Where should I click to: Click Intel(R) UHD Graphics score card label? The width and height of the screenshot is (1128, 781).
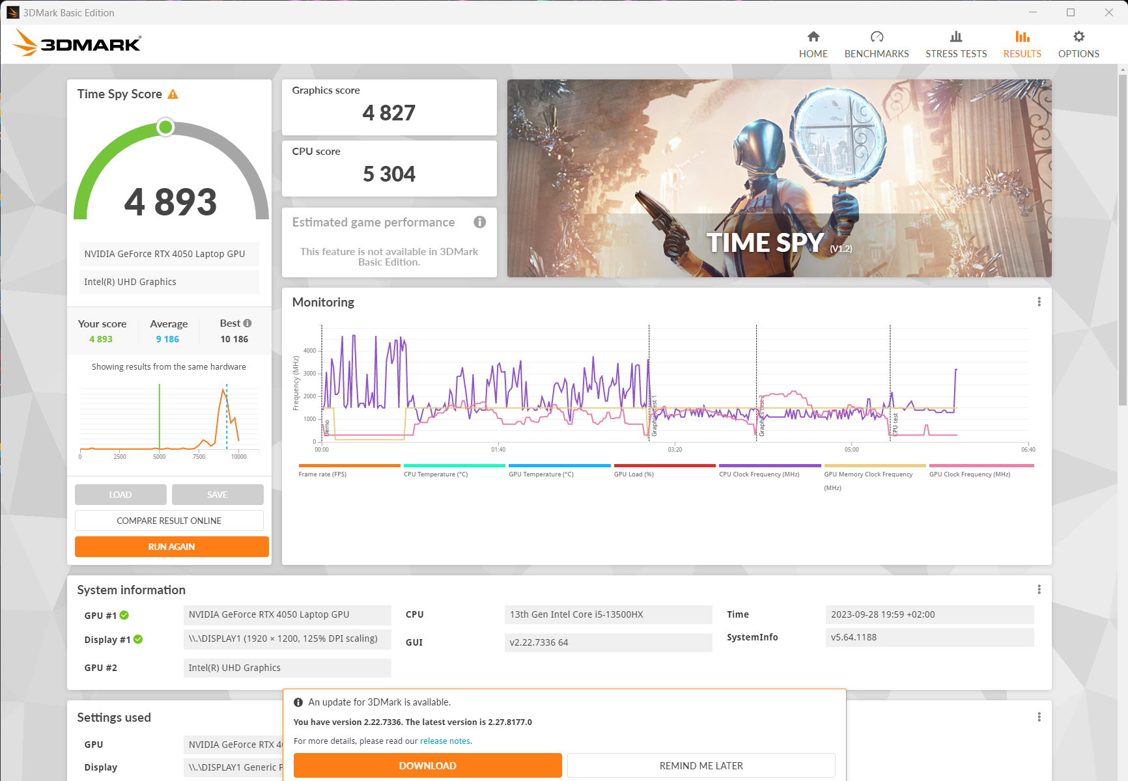click(169, 282)
